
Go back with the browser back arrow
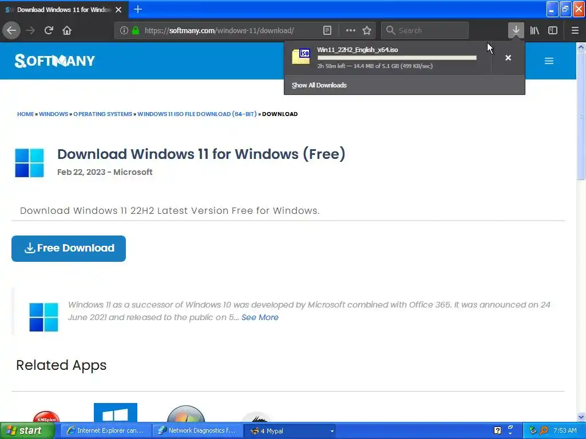11,30
